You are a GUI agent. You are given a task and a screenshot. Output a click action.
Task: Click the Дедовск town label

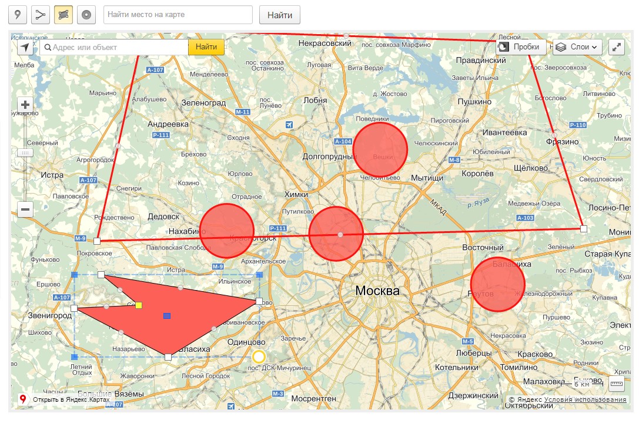pyautogui.click(x=163, y=217)
